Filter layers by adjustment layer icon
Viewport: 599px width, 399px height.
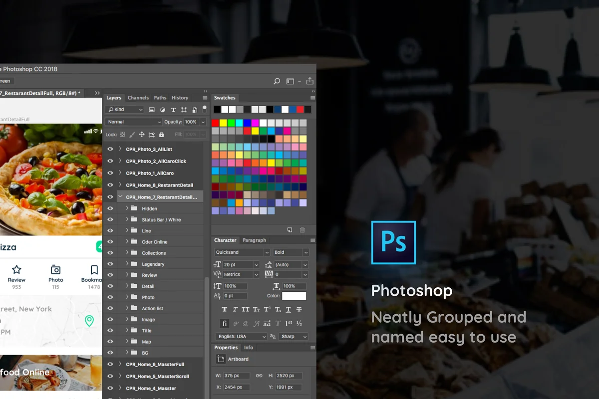162,110
